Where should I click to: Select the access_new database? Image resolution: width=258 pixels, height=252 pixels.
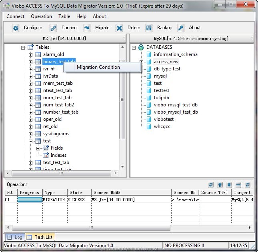[x=166, y=62]
